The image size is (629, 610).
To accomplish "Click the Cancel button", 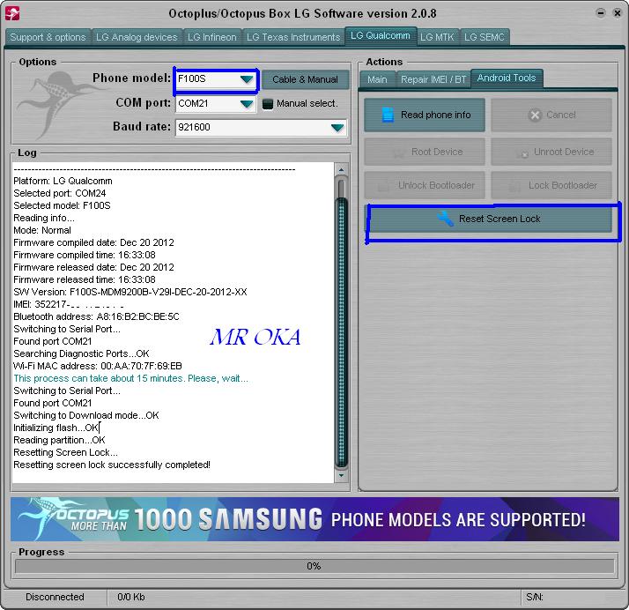I will pos(551,115).
